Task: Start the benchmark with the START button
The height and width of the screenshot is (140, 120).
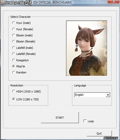Action: click(x=60, y=118)
